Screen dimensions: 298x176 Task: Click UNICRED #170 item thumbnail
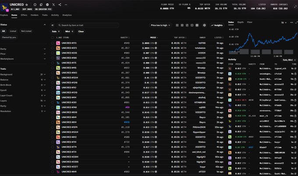(x=58, y=43)
